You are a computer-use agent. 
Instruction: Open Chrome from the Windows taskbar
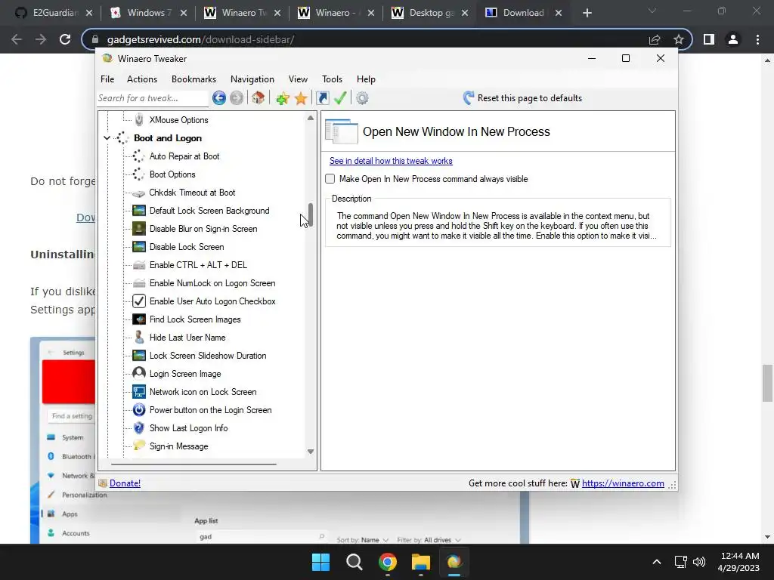coord(388,562)
